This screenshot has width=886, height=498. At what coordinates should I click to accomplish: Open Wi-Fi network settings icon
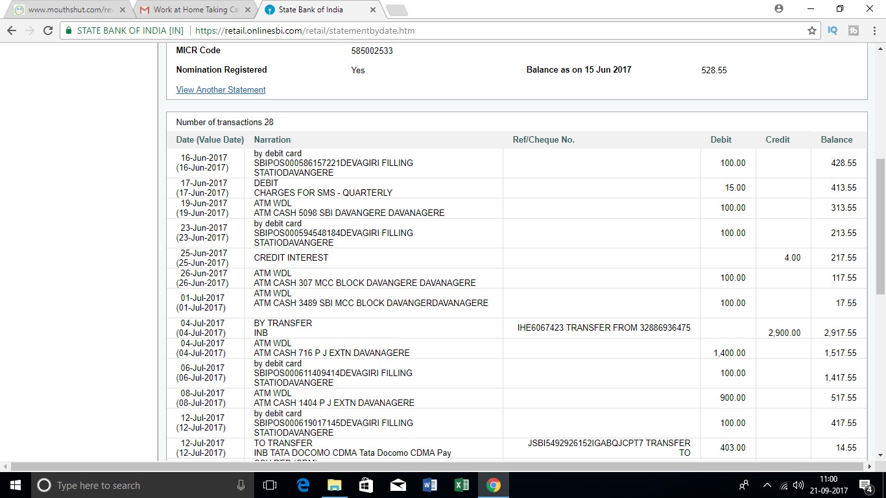(x=784, y=485)
